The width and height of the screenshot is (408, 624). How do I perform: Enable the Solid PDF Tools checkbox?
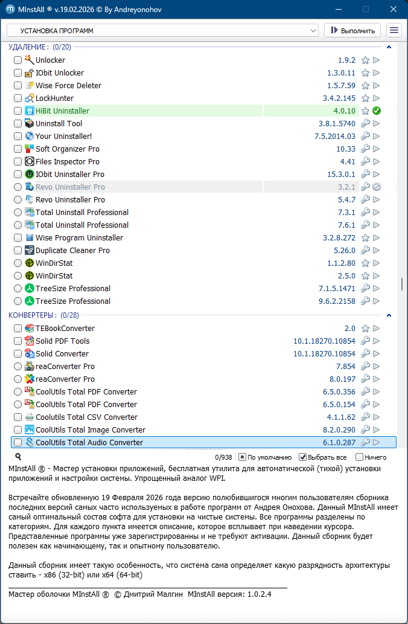pos(18,341)
